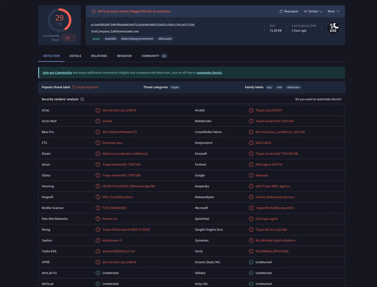Screen dimensions: 377x287
Task: Click the file name TestCompany.SafeDownloader.exe
Action: 115,31
